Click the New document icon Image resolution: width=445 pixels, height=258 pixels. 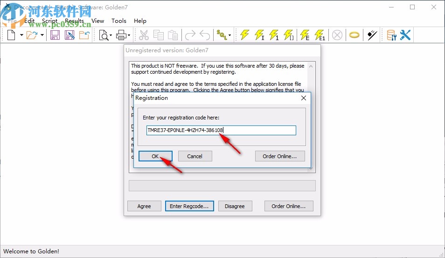coord(11,35)
